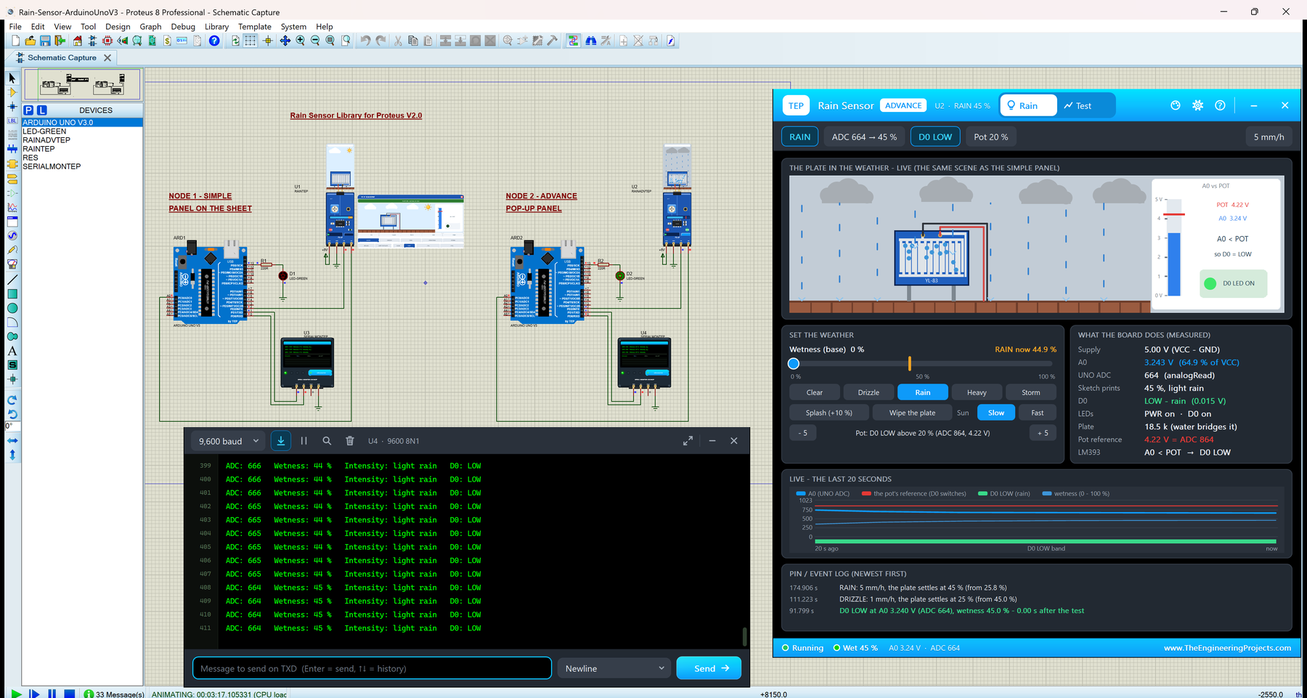
Task: Toggle the grid display toolbar icon
Action: coord(251,41)
